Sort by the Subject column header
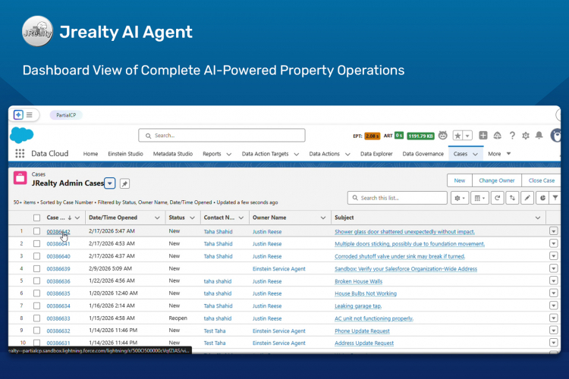569x379 pixels. 344,218
